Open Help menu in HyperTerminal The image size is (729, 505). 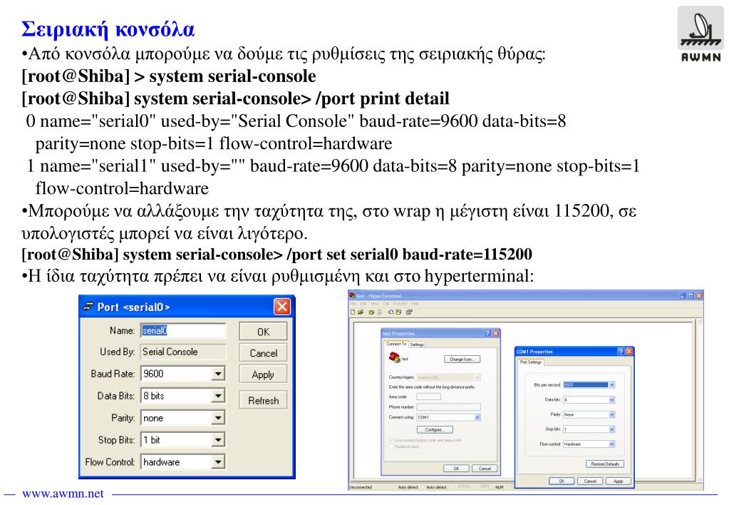[415, 303]
